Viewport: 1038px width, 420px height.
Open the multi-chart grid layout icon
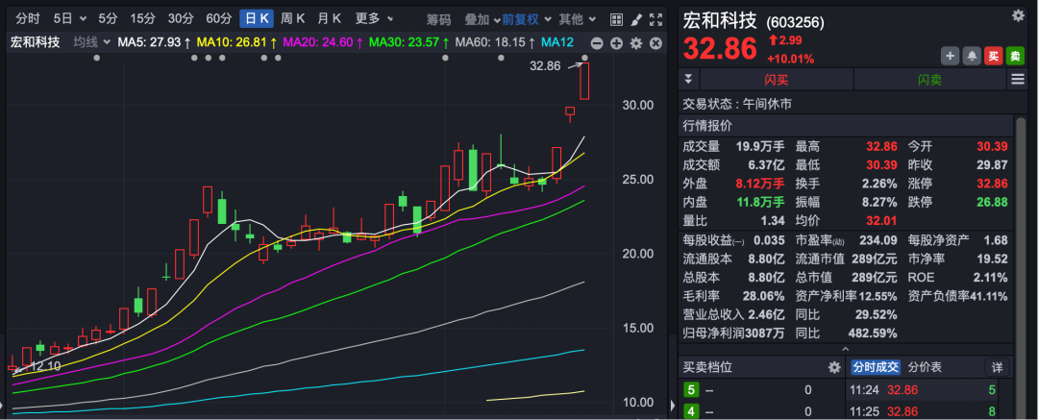[x=616, y=19]
